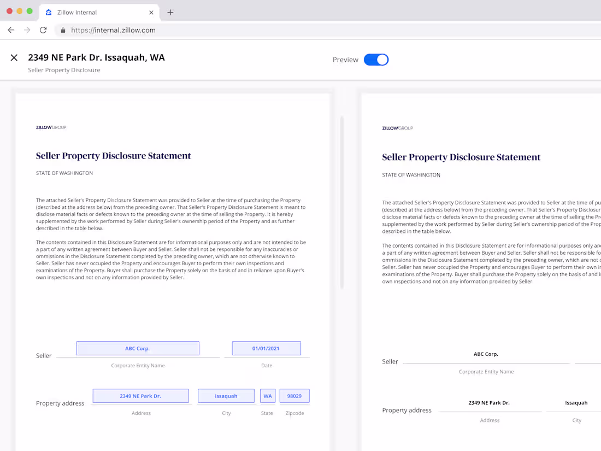The height and width of the screenshot is (451, 601).
Task: Click the 01/01/2021 date field
Action: 267,348
